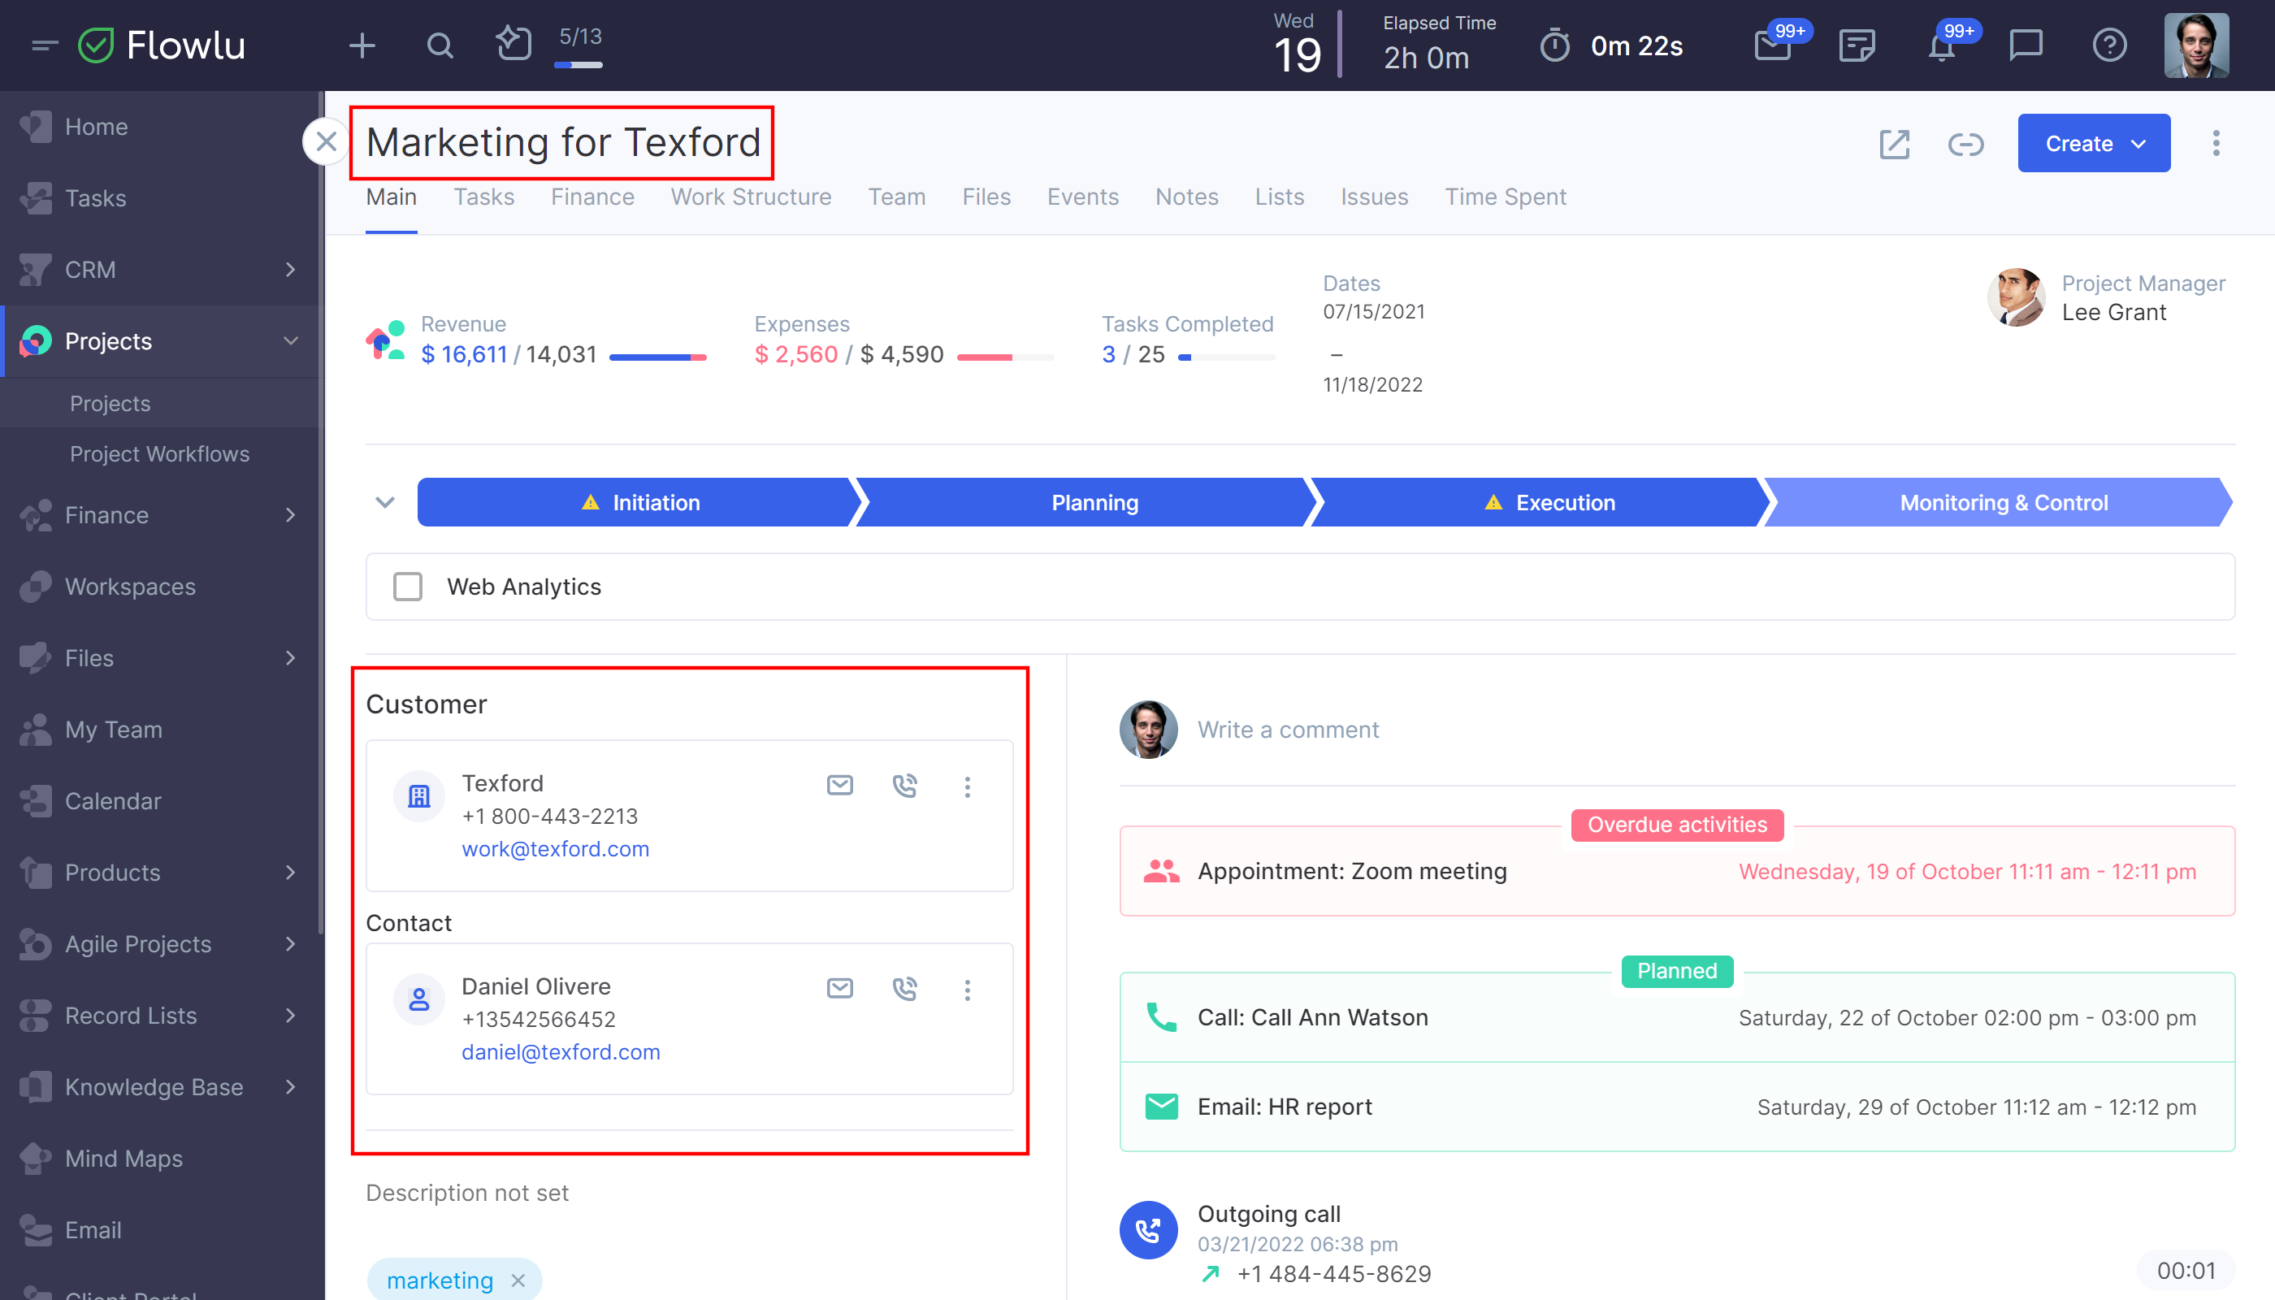The image size is (2275, 1300).
Task: Open the notes sticky icon in header
Action: click(x=1857, y=45)
